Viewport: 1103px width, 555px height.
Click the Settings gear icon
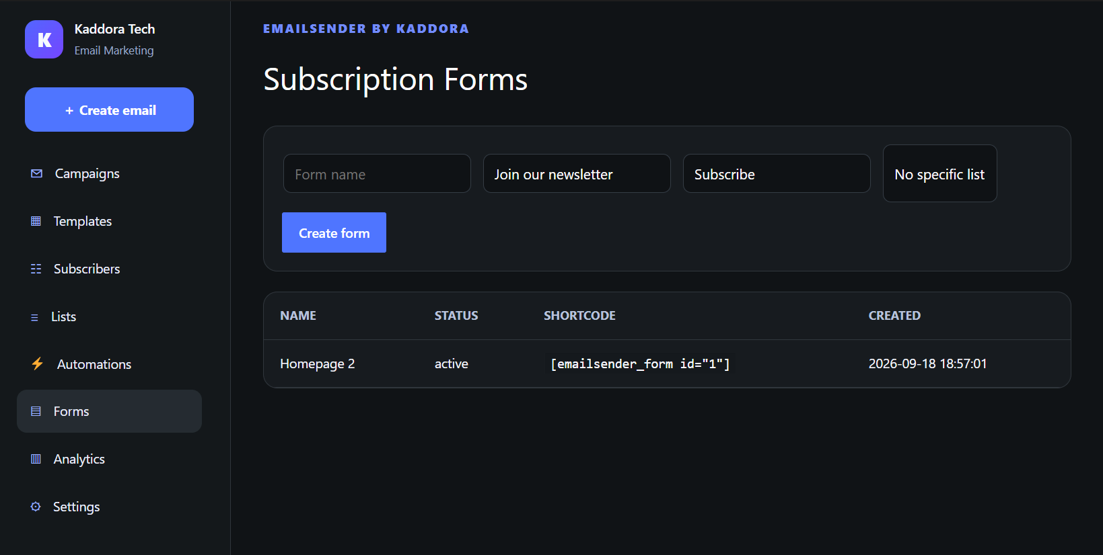coord(36,507)
